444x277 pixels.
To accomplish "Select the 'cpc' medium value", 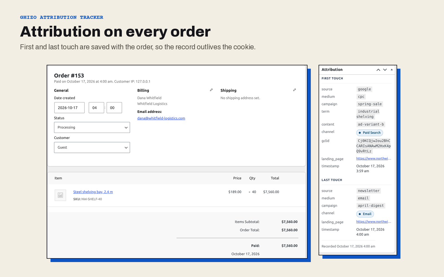I will click(x=361, y=97).
